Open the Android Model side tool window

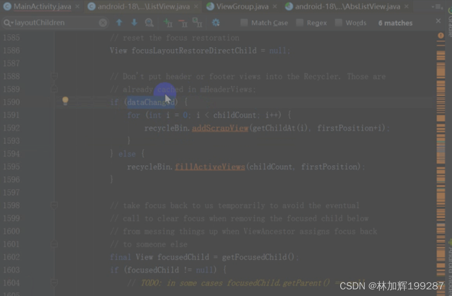pyautogui.click(x=449, y=267)
